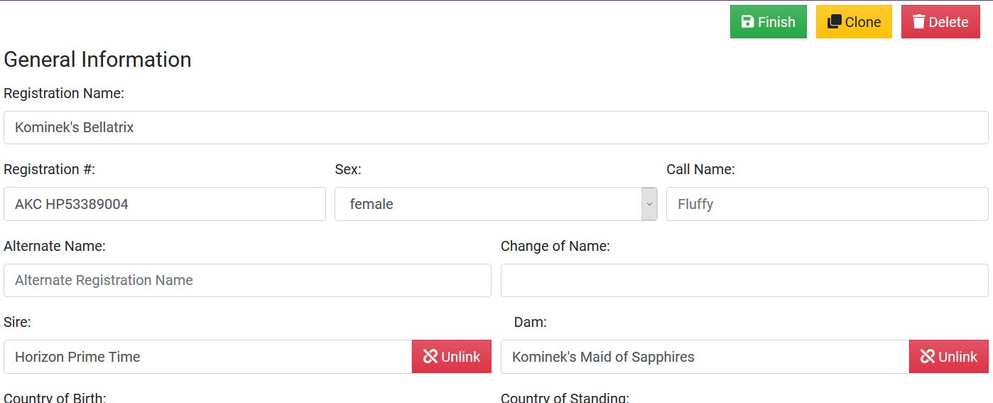Expand the Sex dropdown arrow

pos(649,204)
